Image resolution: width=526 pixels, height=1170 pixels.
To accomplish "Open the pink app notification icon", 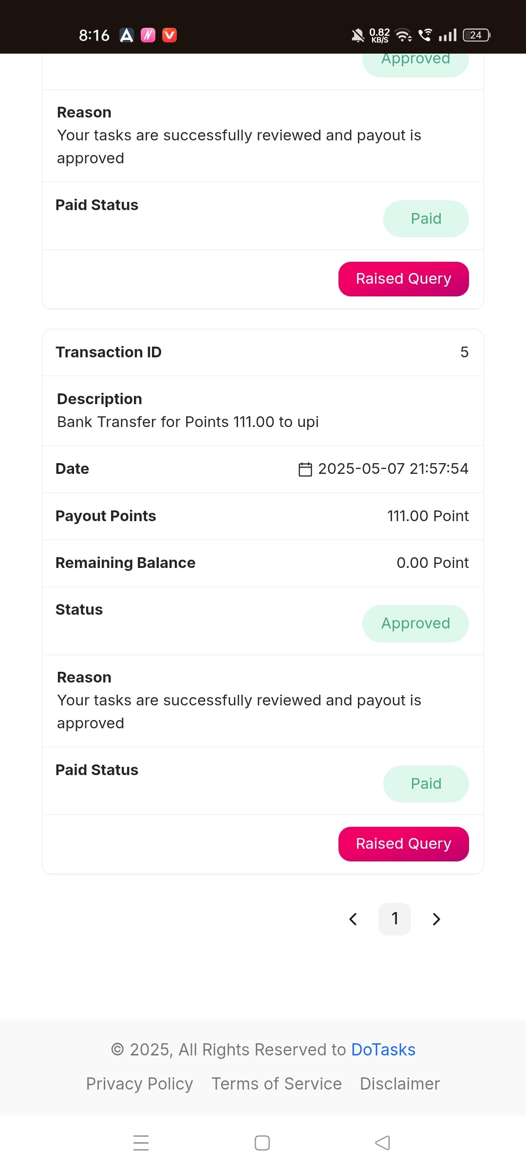I will (x=148, y=35).
